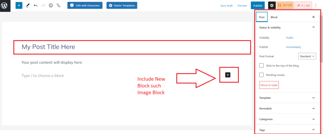The image size is (323, 134).
Task: Change publish time from Immediately
Action: coord(294,47)
